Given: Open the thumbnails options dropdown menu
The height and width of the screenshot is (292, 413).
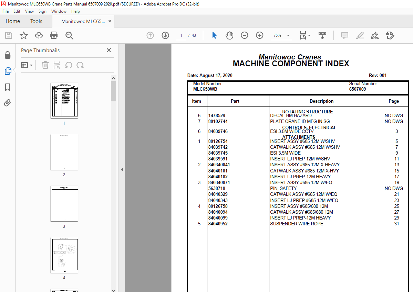Looking at the screenshot, I should (x=27, y=65).
